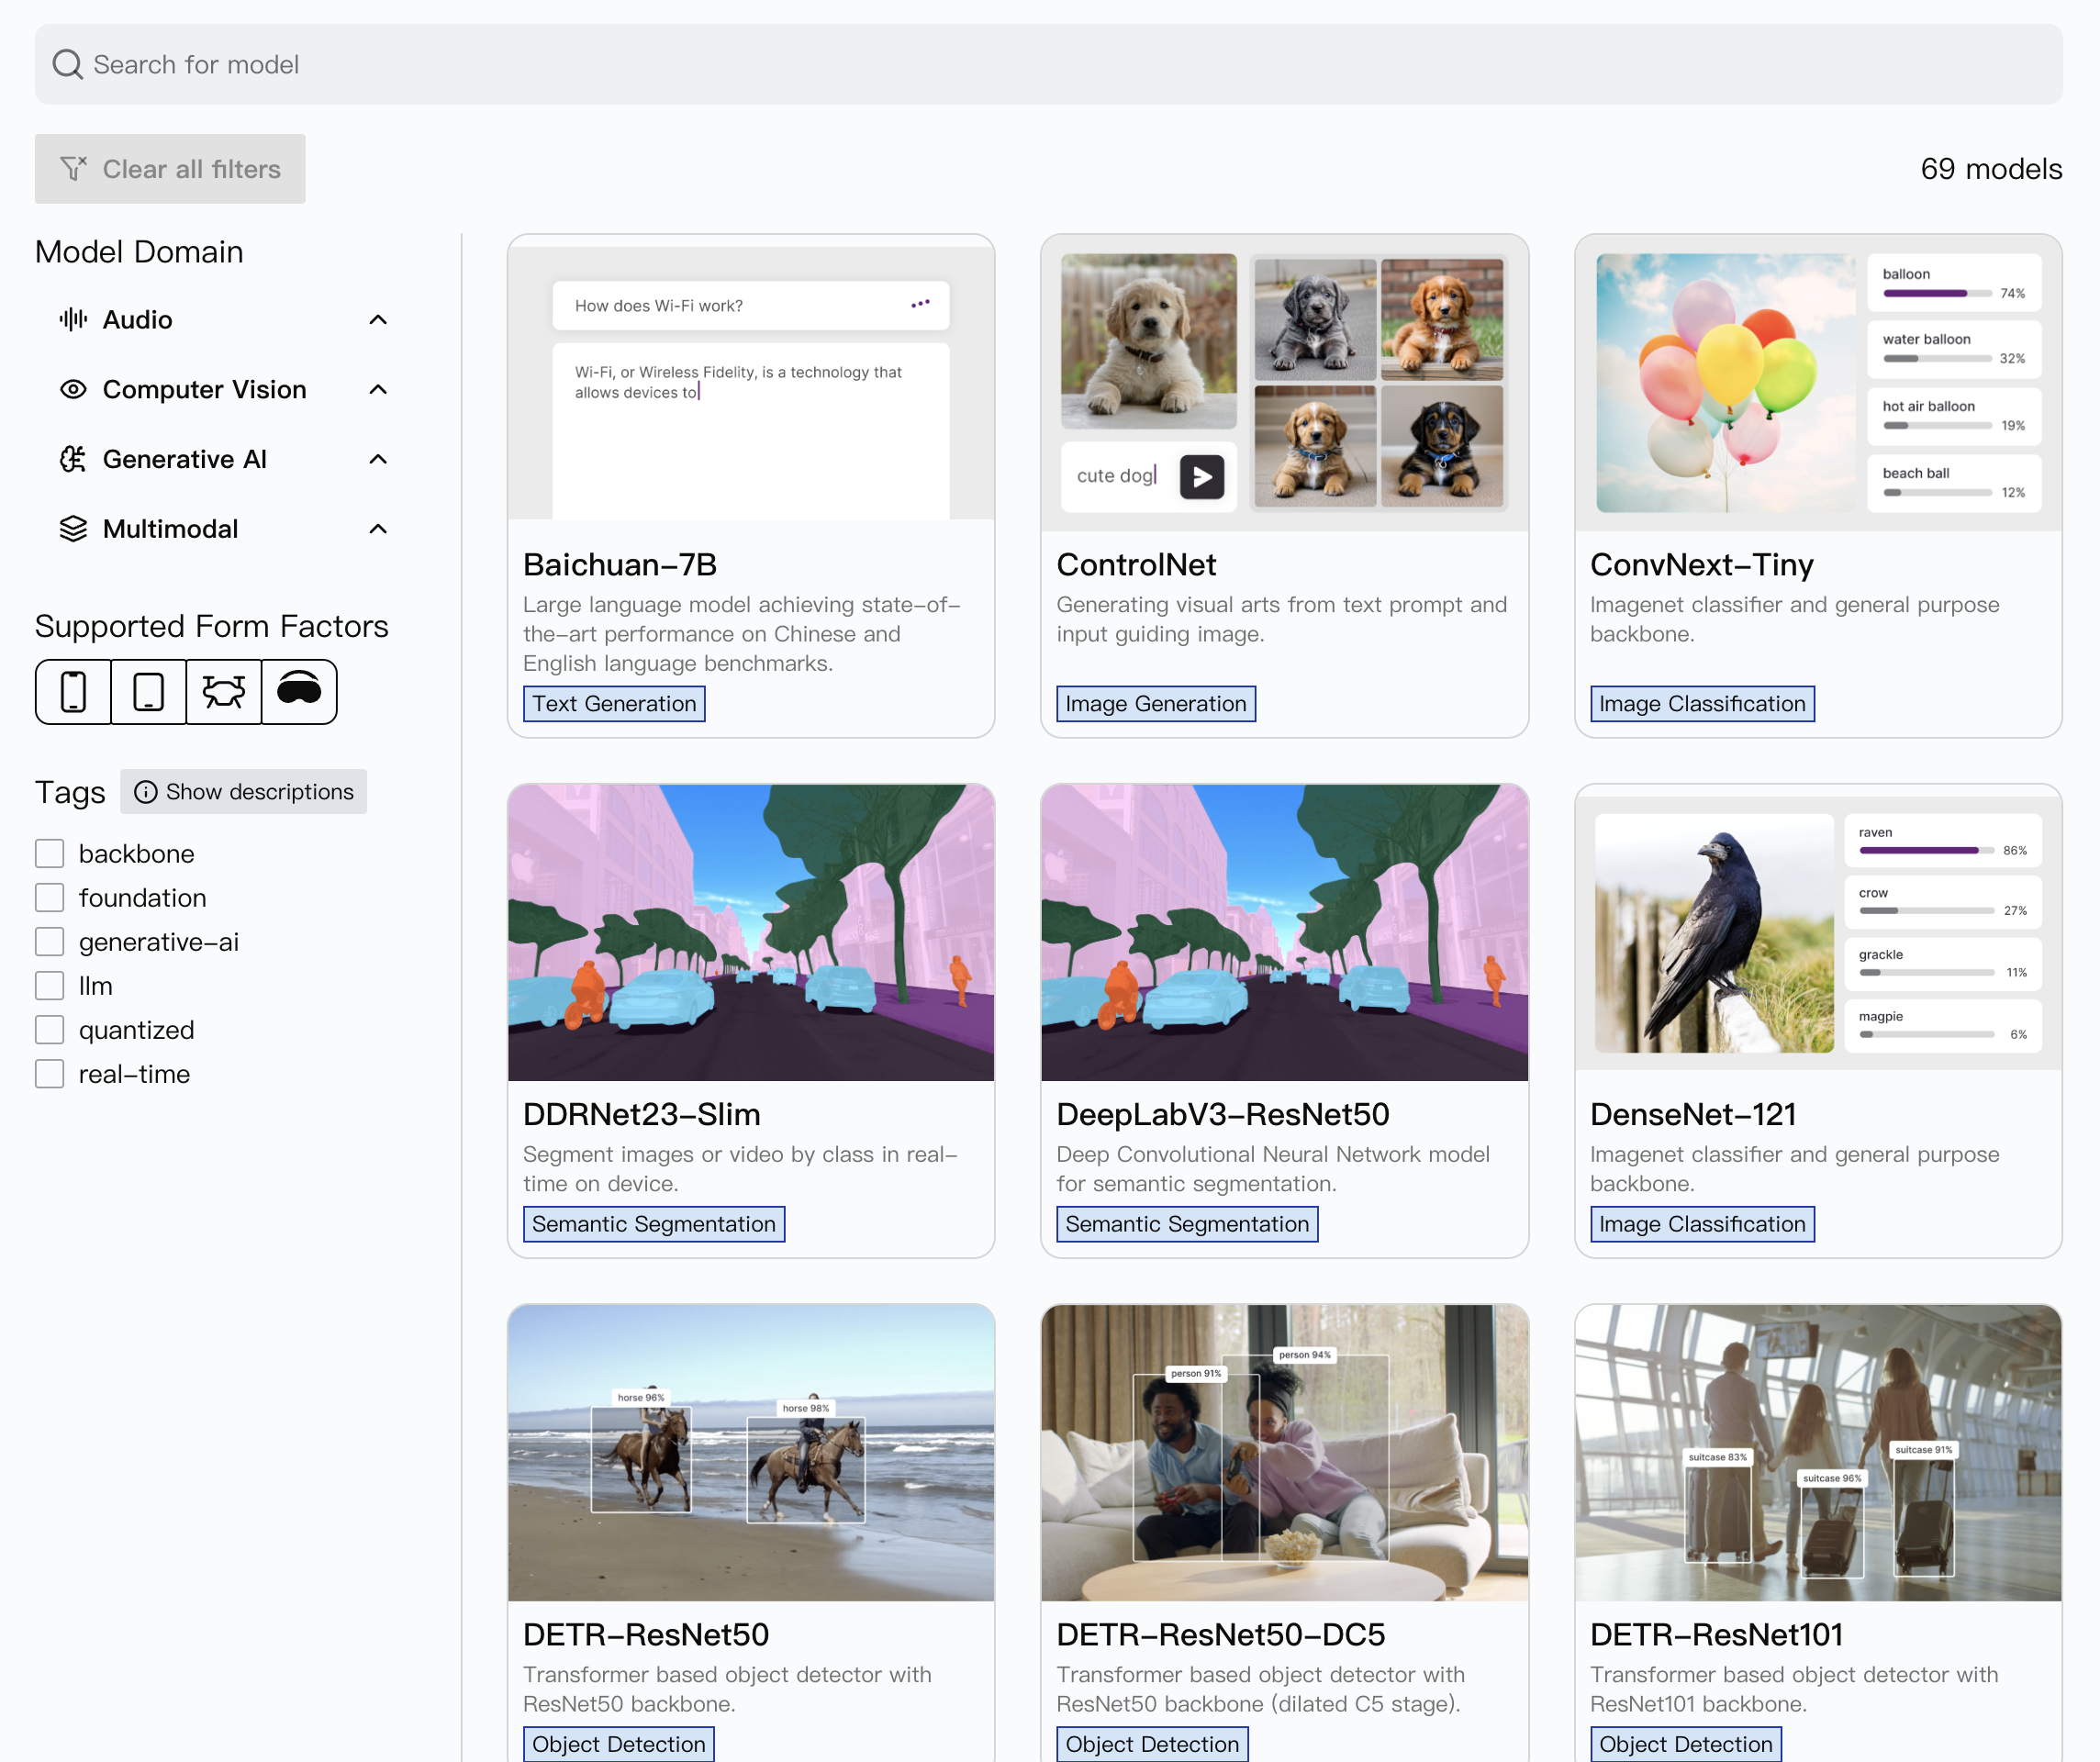The height and width of the screenshot is (1762, 2100).
Task: Click the Show descriptions button
Action: pyautogui.click(x=244, y=792)
